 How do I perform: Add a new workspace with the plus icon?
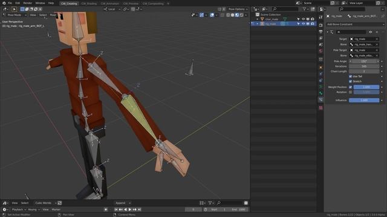(168, 4)
